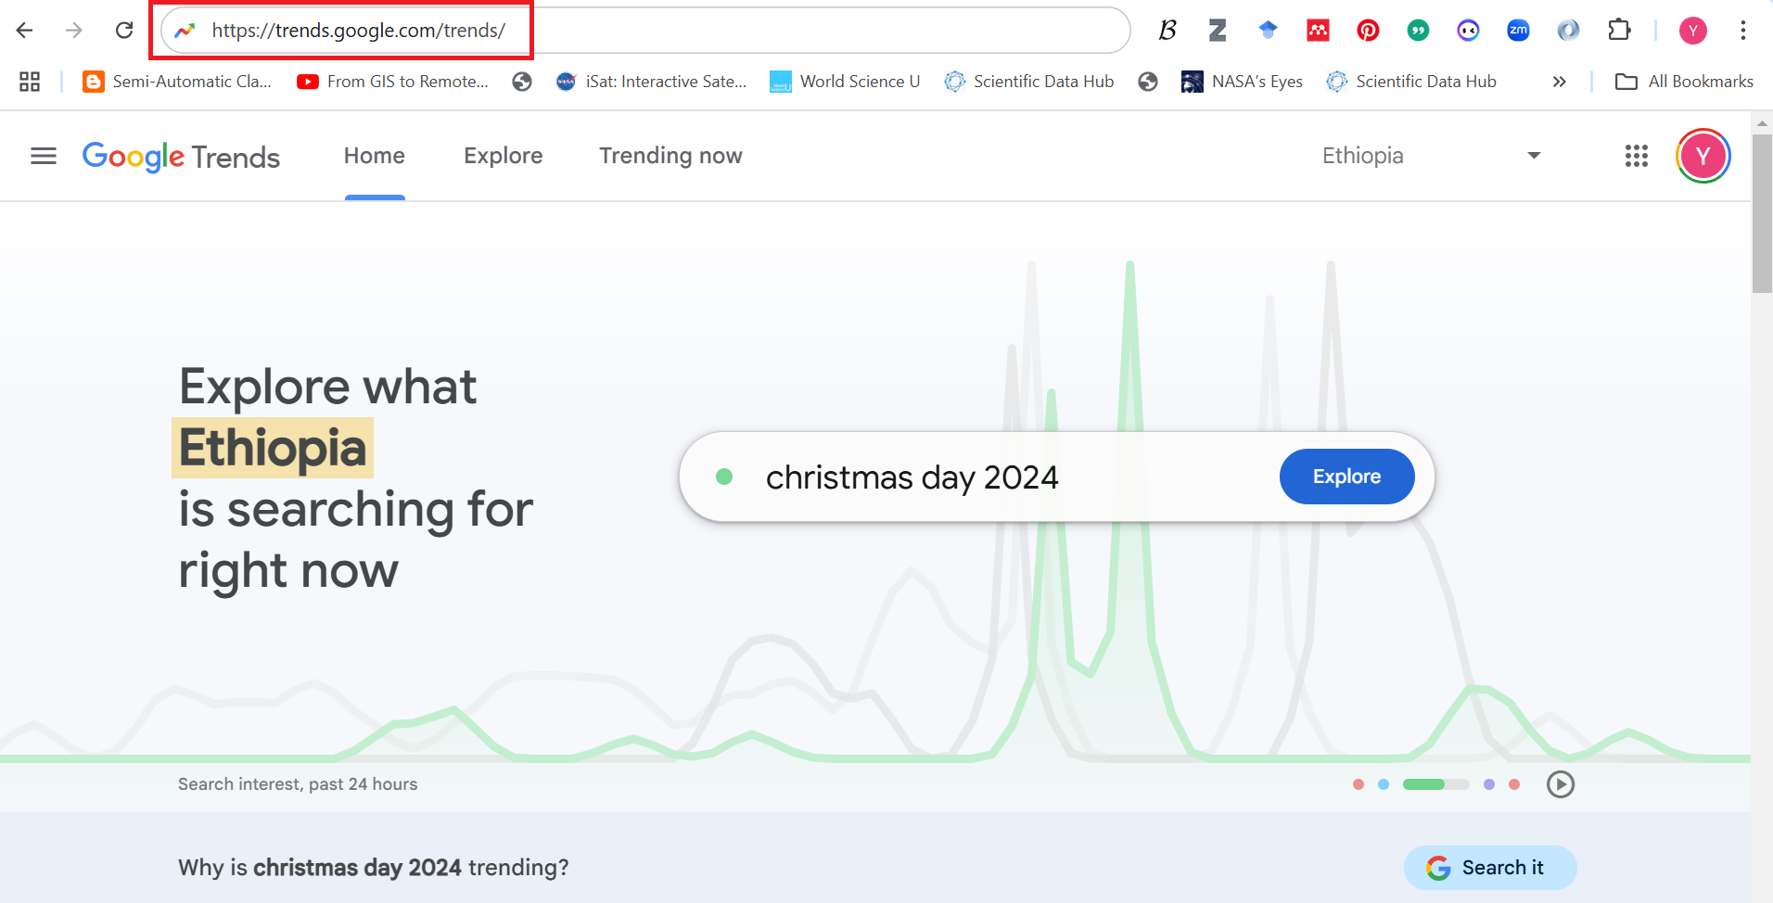Click 'Why is christmas day 2024 trending?' text

pyautogui.click(x=374, y=868)
